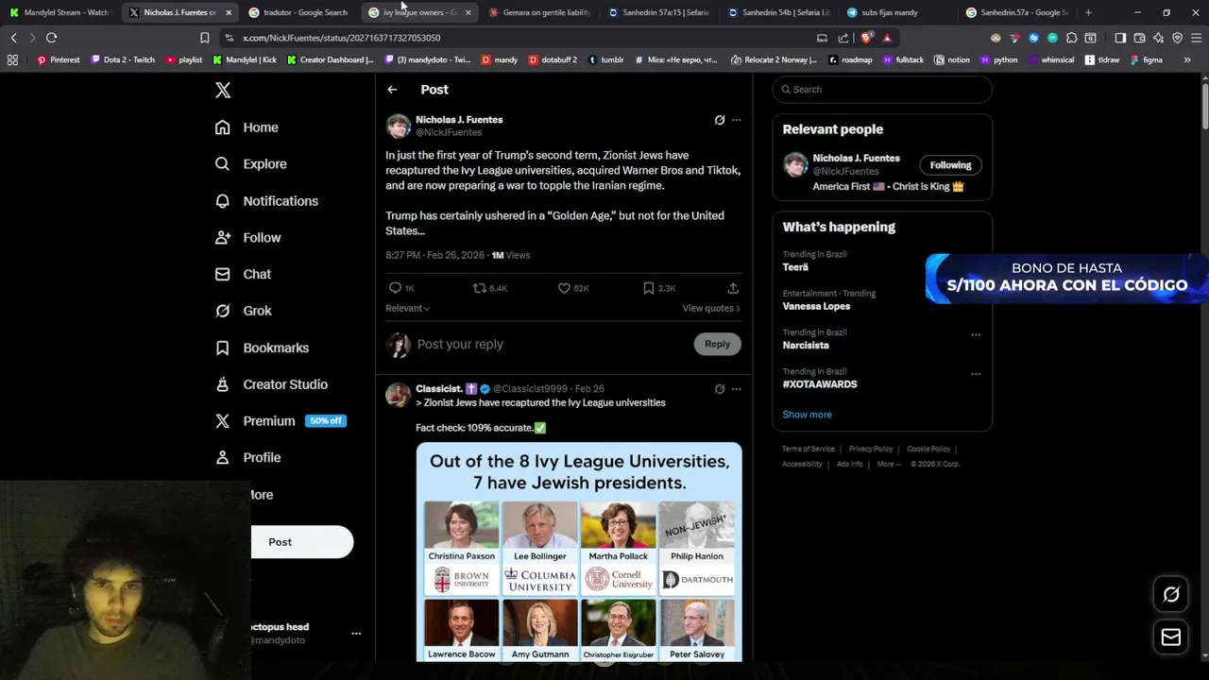Open the Pinterest bookmark
This screenshot has height=680, width=1209.
pyautogui.click(x=58, y=59)
